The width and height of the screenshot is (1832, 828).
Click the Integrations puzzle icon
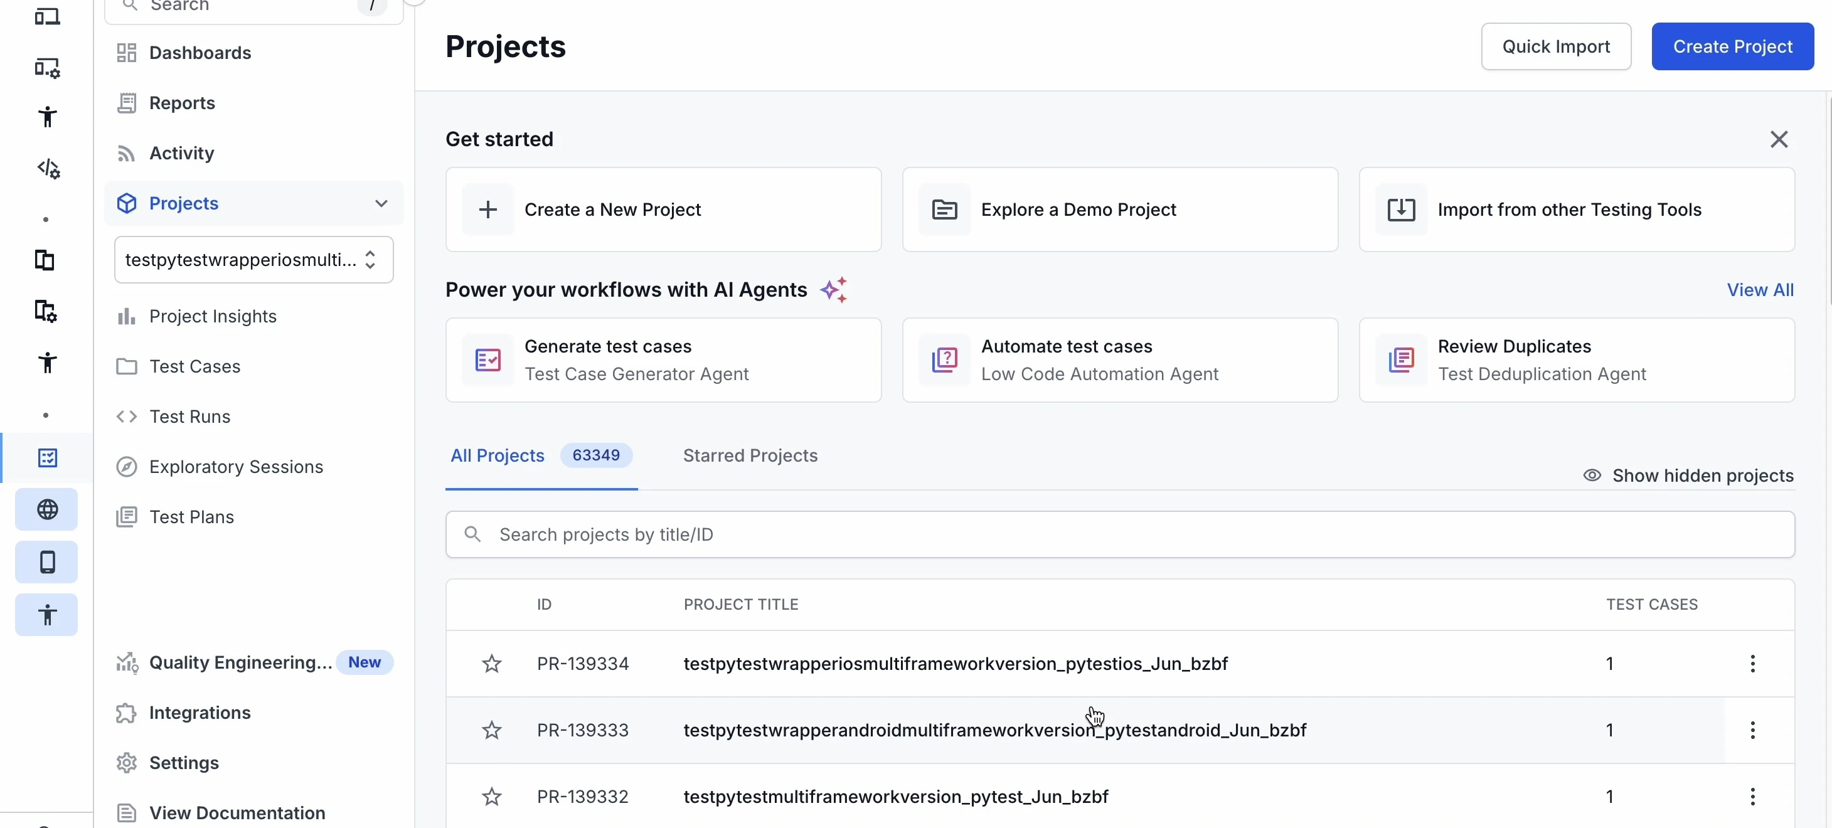point(127,713)
